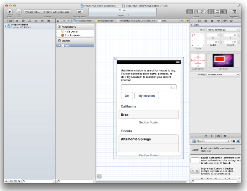The width and height of the screenshot is (247, 191).
Task: Click the Y position stepper
Action: click(239, 35)
